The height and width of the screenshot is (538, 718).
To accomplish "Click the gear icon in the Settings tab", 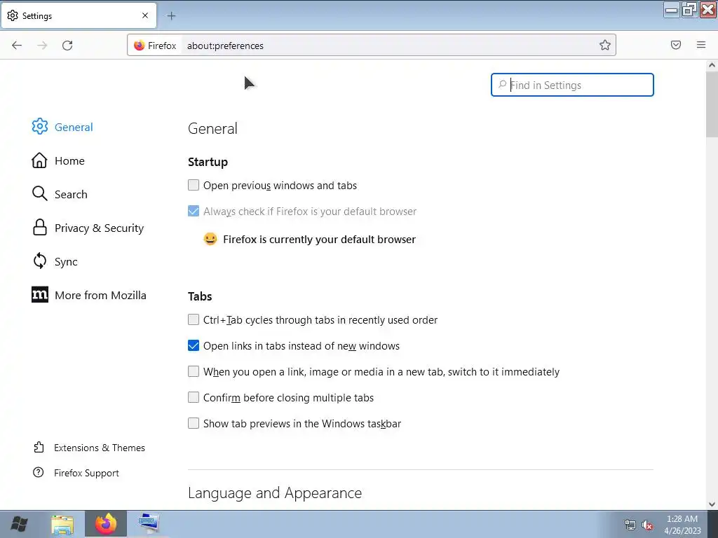I will [x=13, y=15].
